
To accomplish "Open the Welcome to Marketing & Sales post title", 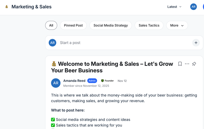I will tap(112, 67).
